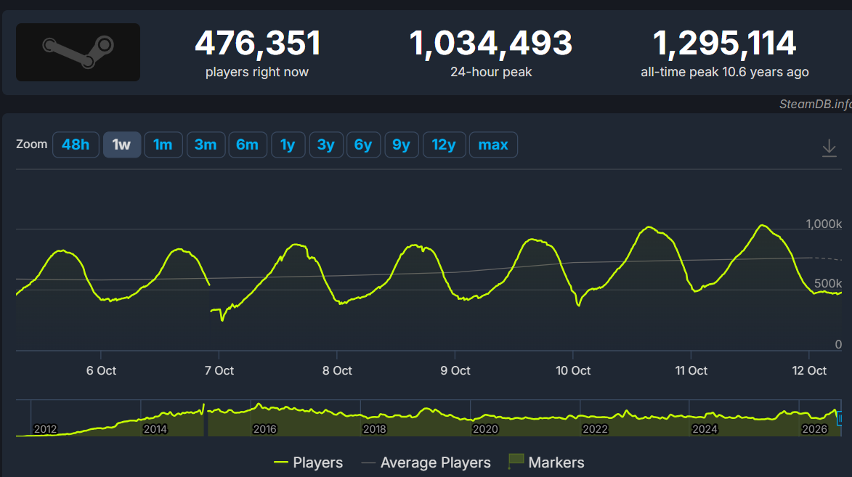The width and height of the screenshot is (852, 477).
Task: Click the navigator range handle at right edge
Action: point(840,418)
